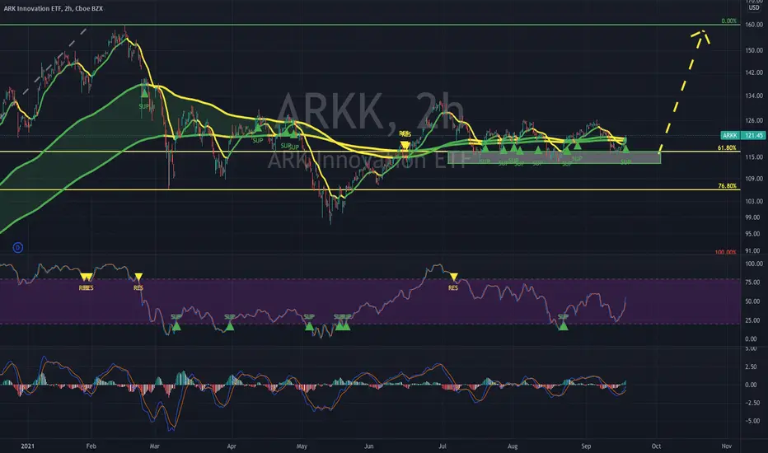Select the 61.80% Fibonacci level label
Screen dimensions: 768x453
point(727,147)
